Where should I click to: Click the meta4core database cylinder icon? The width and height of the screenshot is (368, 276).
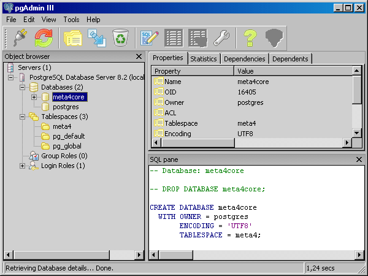[x=45, y=97]
